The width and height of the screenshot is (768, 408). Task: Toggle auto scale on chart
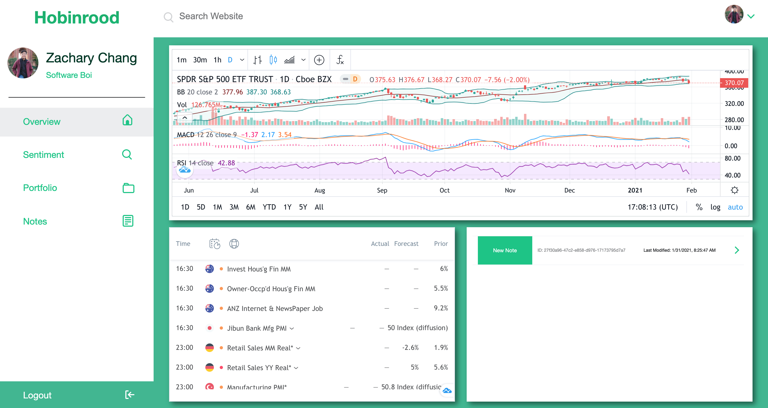pyautogui.click(x=735, y=207)
